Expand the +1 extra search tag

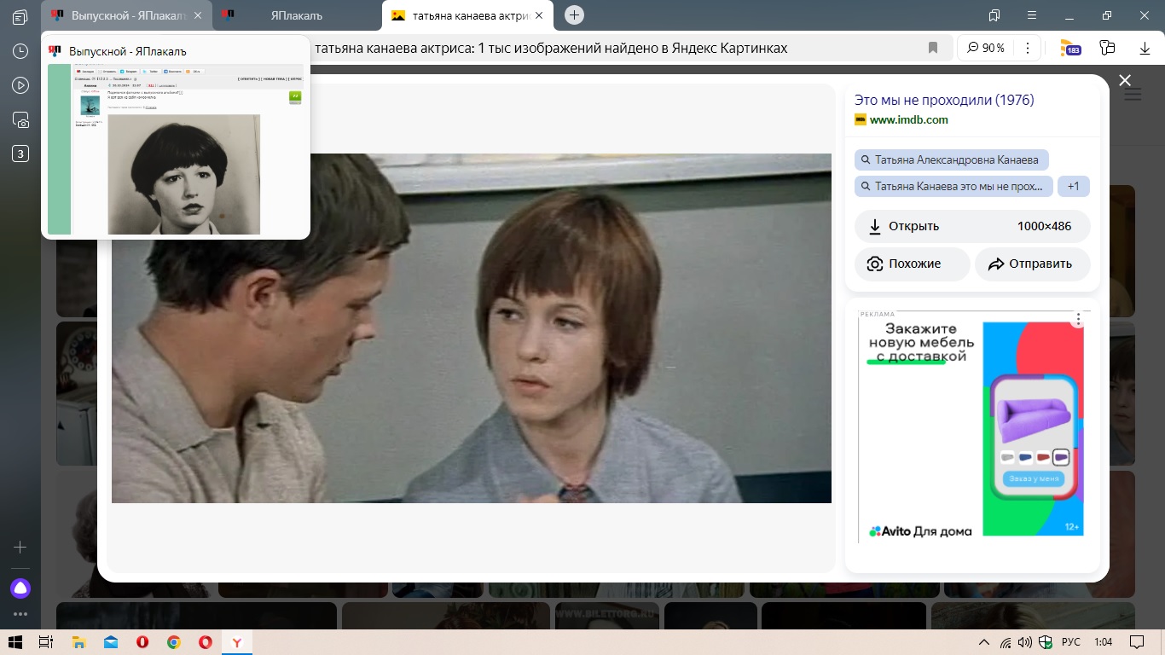point(1073,186)
